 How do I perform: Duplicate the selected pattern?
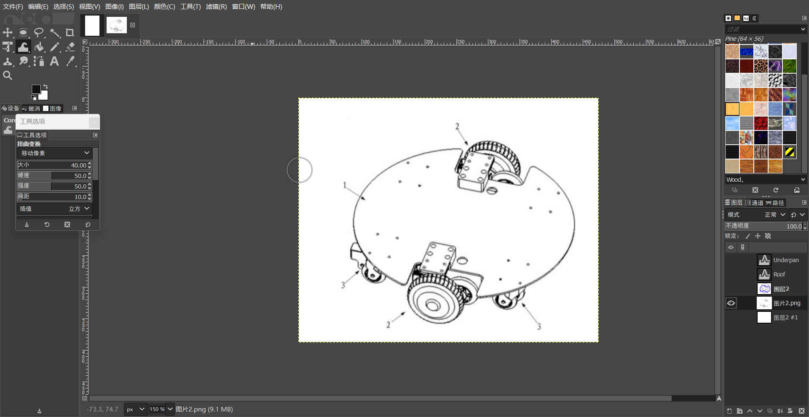click(x=735, y=190)
